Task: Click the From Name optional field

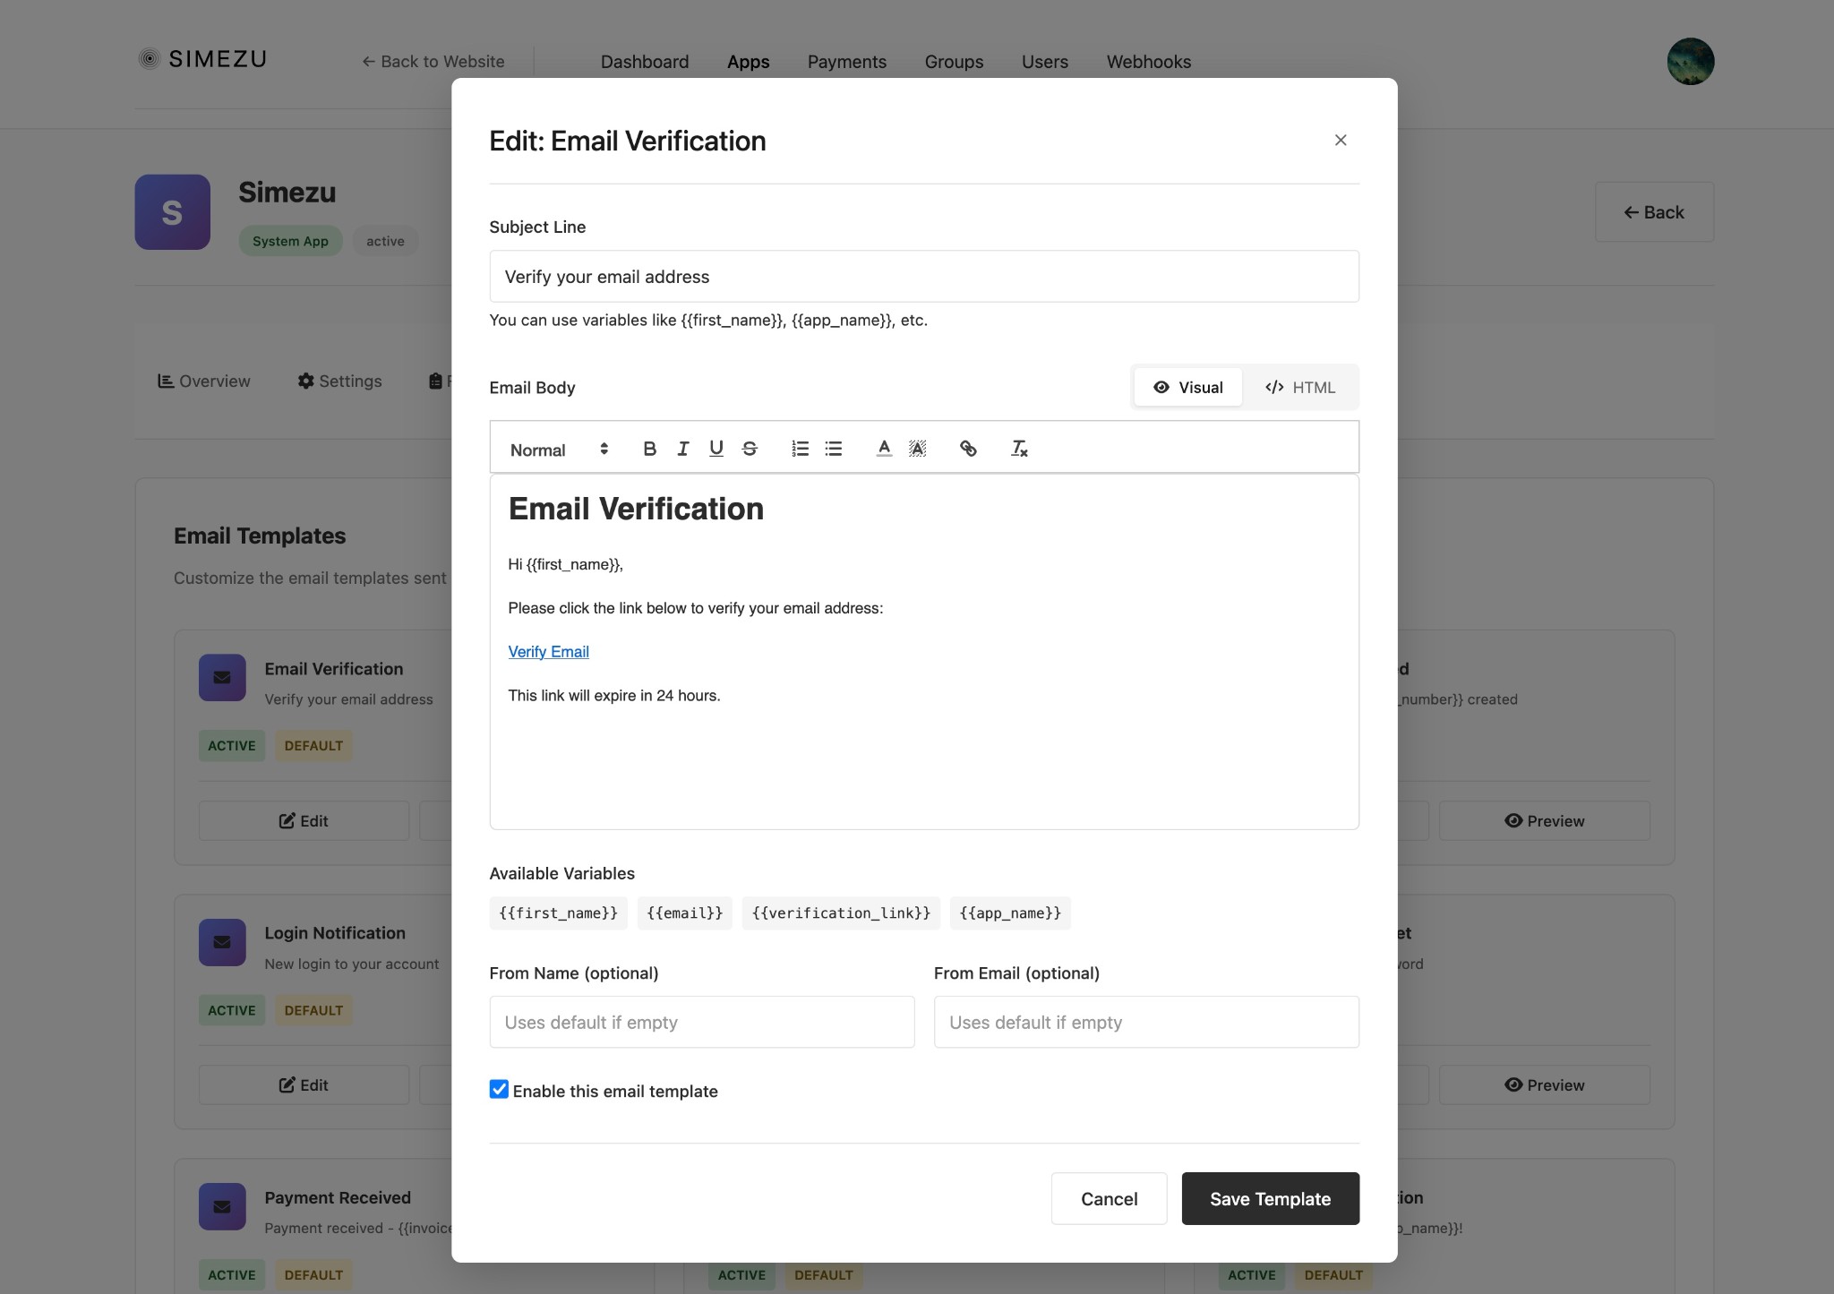Action: coord(702,1022)
